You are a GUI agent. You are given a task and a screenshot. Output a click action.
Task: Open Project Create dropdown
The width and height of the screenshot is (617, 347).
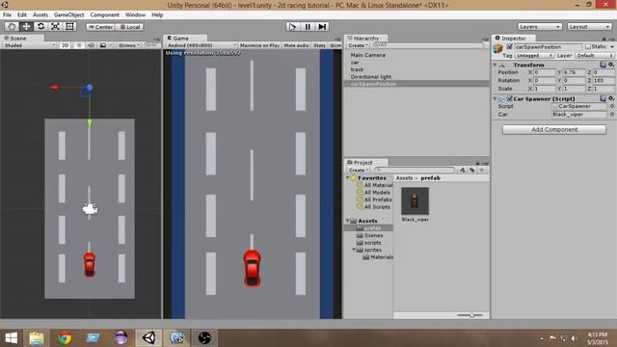pyautogui.click(x=359, y=170)
